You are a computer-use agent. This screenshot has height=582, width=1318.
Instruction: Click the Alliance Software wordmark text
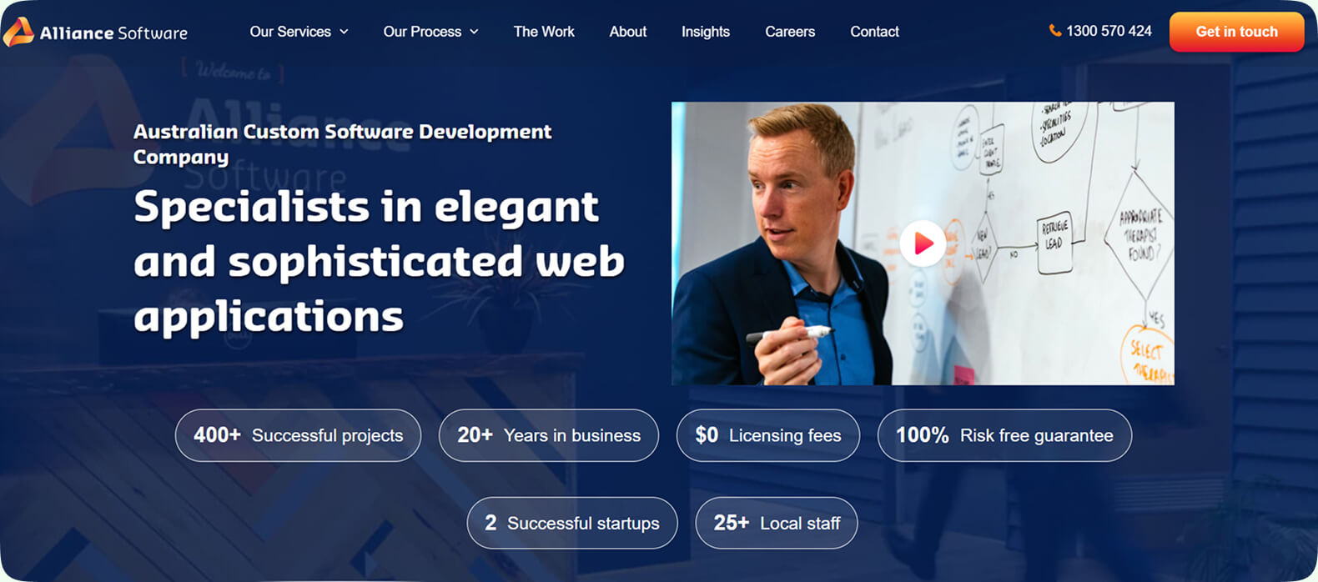click(113, 33)
